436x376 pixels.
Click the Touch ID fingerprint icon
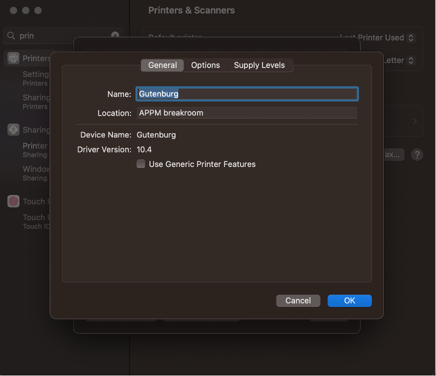pyautogui.click(x=12, y=201)
